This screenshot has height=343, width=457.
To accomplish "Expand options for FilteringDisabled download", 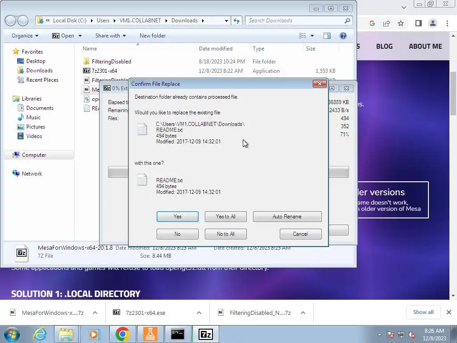I will point(303,313).
